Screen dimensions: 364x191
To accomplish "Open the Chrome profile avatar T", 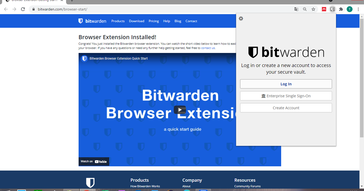I will pos(350,9).
